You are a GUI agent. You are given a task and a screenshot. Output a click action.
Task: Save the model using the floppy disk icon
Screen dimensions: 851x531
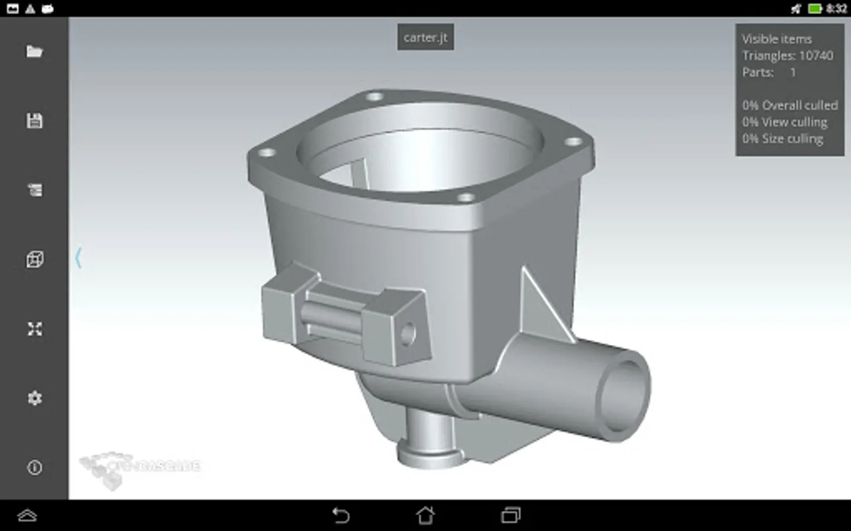tap(34, 121)
